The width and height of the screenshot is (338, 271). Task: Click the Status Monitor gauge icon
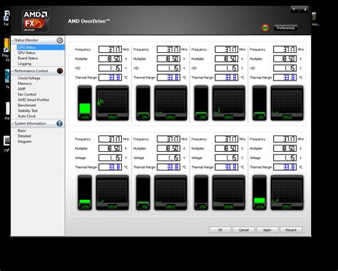(60, 40)
